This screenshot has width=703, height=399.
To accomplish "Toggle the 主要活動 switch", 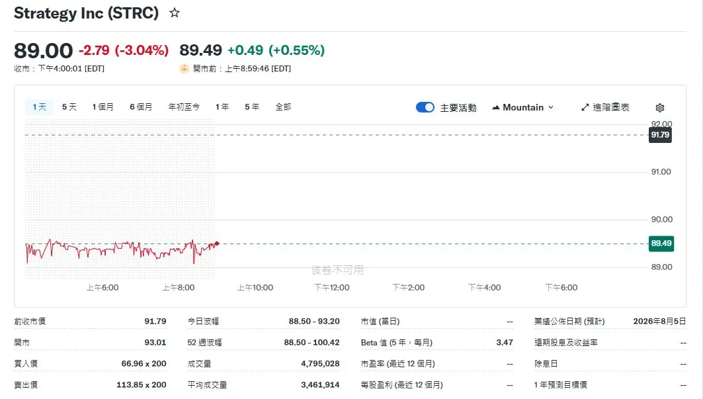I will (425, 107).
